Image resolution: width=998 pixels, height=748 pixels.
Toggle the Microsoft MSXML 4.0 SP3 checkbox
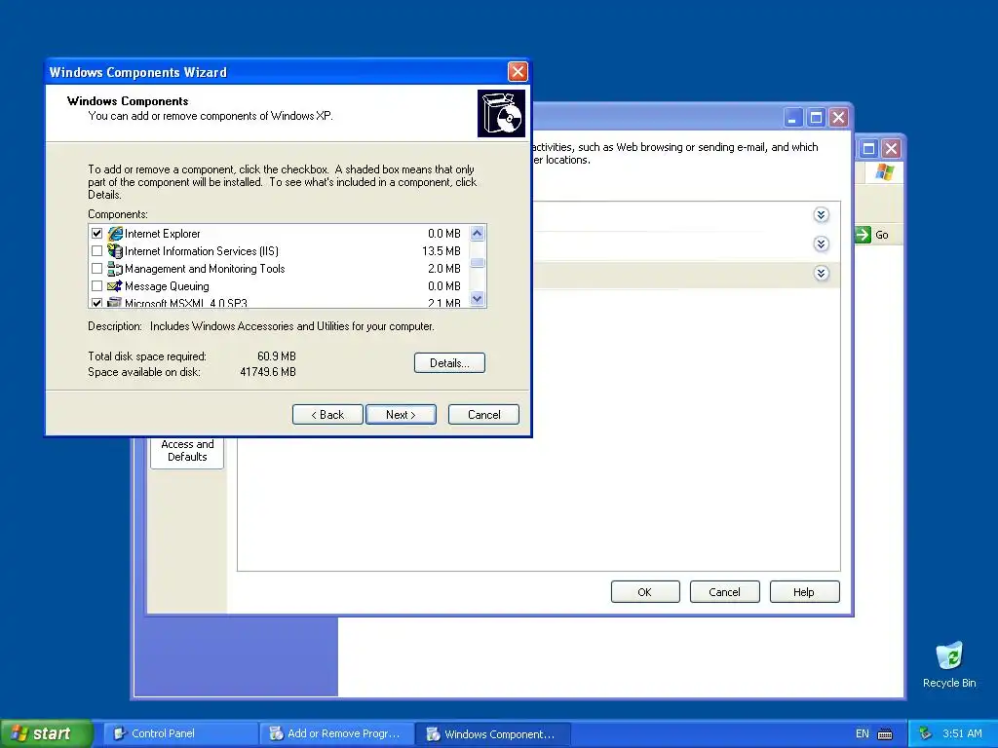pyautogui.click(x=96, y=303)
